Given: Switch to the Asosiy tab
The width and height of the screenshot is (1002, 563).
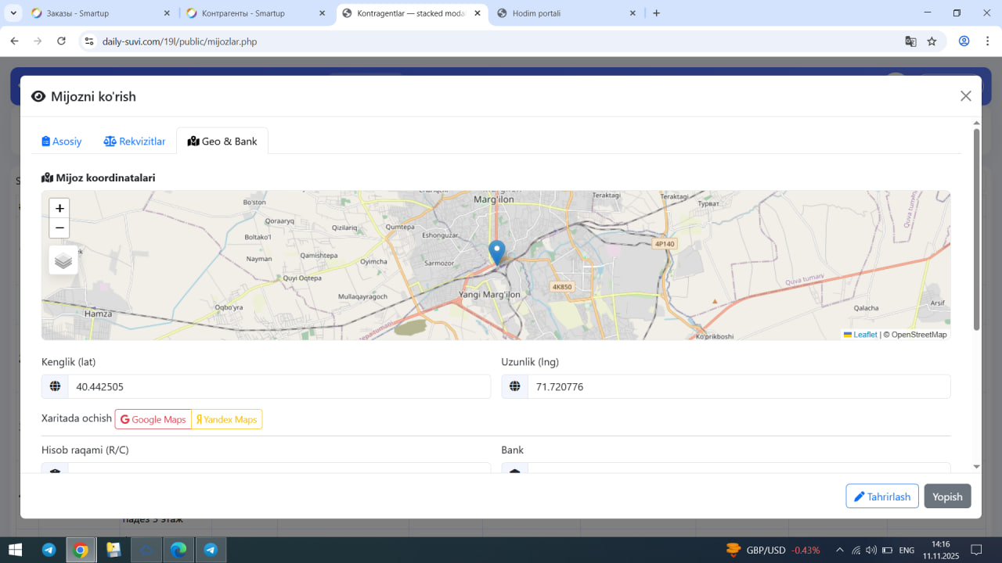Looking at the screenshot, I should [x=62, y=142].
